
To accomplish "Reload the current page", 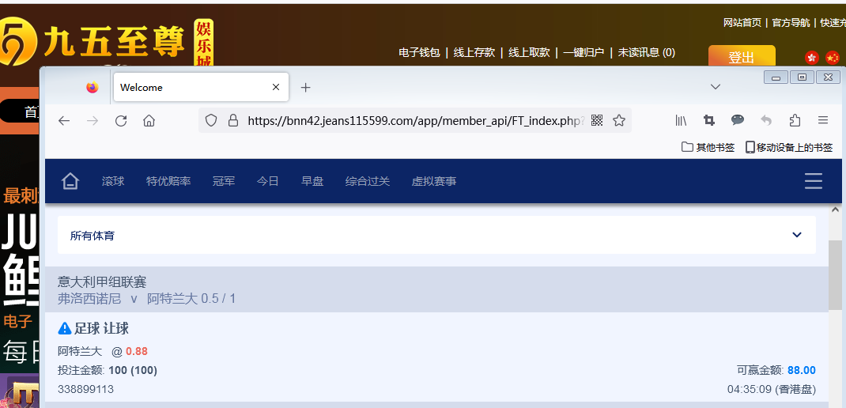I will point(121,120).
